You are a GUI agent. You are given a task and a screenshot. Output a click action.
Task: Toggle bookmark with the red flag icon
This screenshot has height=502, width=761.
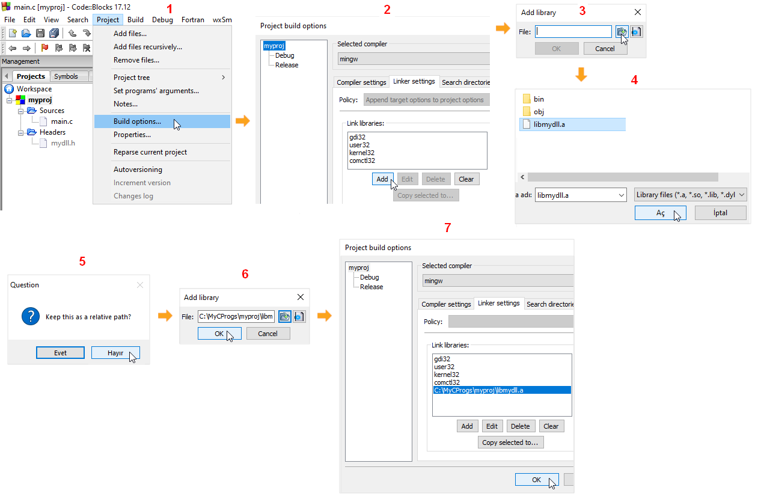[44, 48]
